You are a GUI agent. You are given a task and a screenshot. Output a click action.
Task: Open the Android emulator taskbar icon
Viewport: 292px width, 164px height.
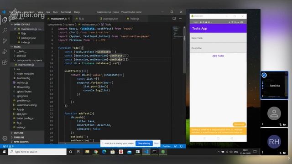[x=163, y=152]
